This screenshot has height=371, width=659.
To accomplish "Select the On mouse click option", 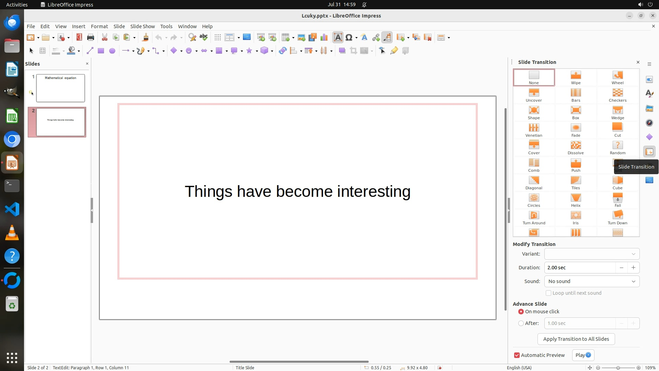I will pyautogui.click(x=521, y=312).
